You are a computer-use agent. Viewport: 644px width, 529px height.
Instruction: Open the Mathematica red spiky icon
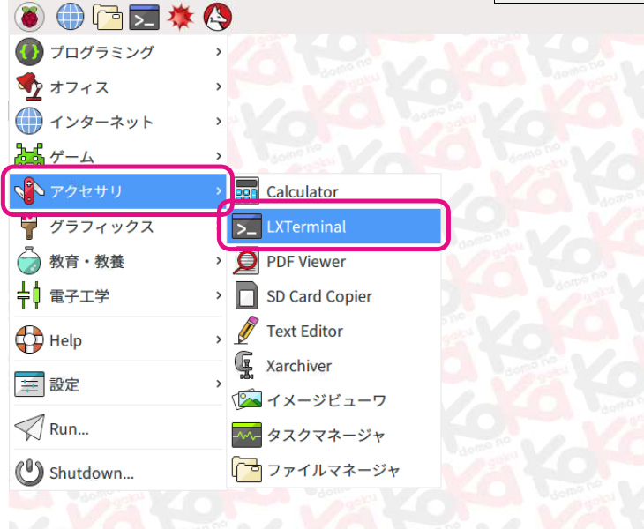(180, 18)
